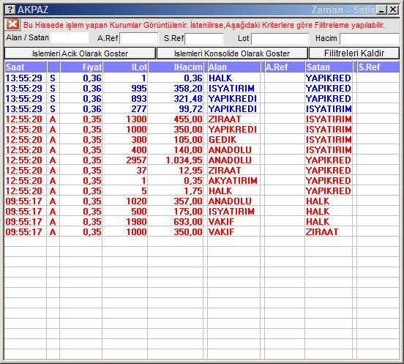Viewport: 404px width, 364px height.
Task: Select the lot value 400
Action: (x=139, y=150)
